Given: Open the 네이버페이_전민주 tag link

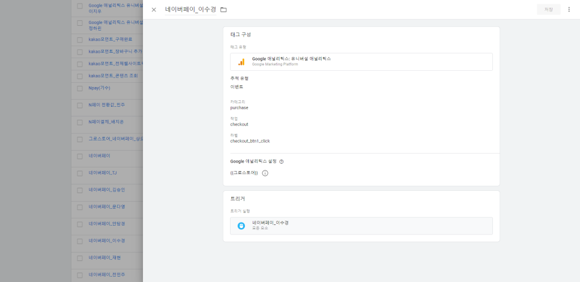Looking at the screenshot, I should (106, 275).
